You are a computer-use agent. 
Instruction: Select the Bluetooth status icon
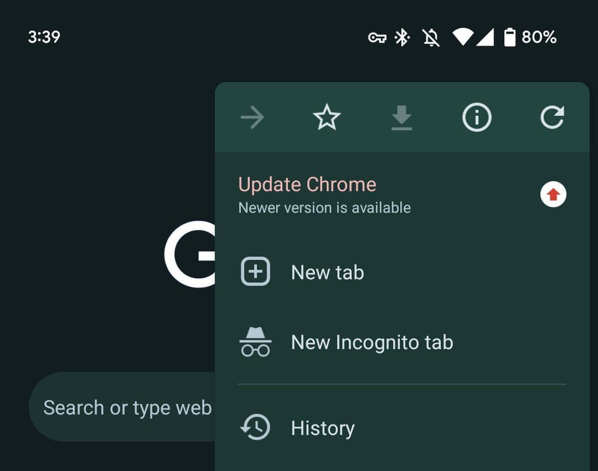402,37
